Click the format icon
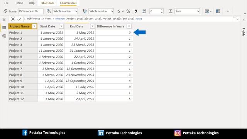Screen dimensions: 247x139 (x=85, y=11)
